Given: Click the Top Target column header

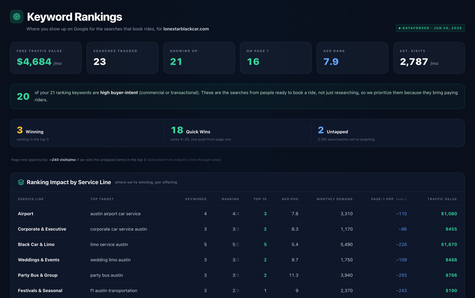Looking at the screenshot, I should (102, 199).
